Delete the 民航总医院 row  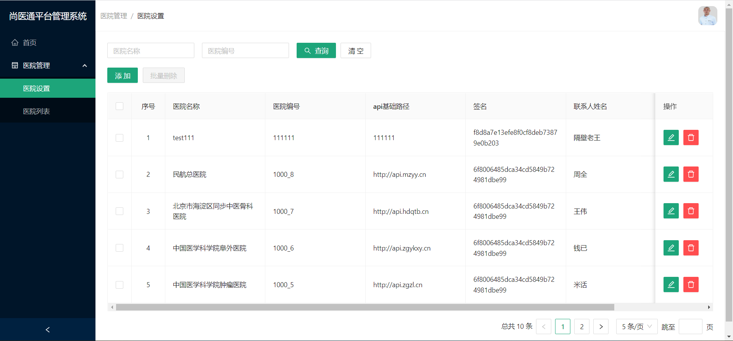(691, 174)
